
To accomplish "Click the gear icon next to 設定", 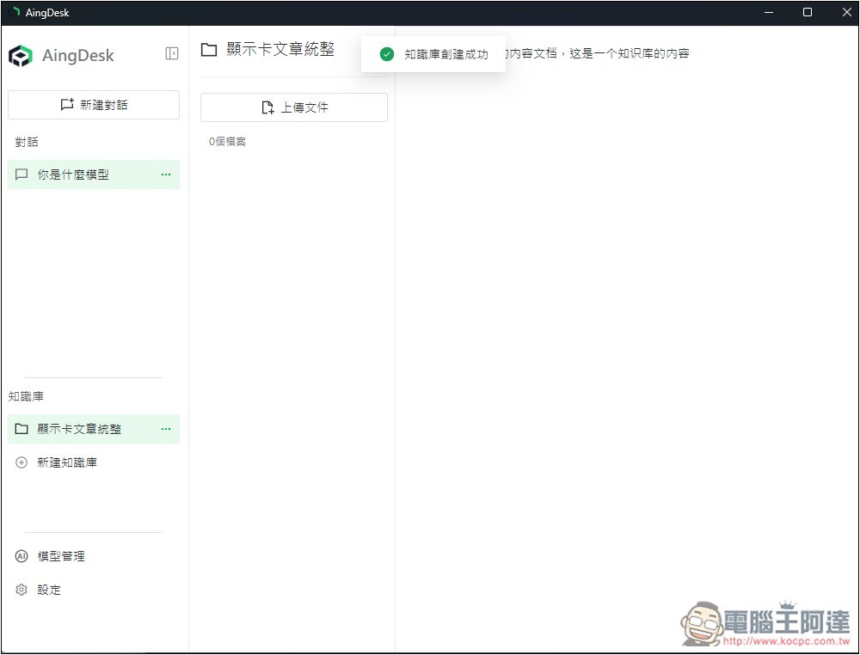I will click(x=22, y=590).
